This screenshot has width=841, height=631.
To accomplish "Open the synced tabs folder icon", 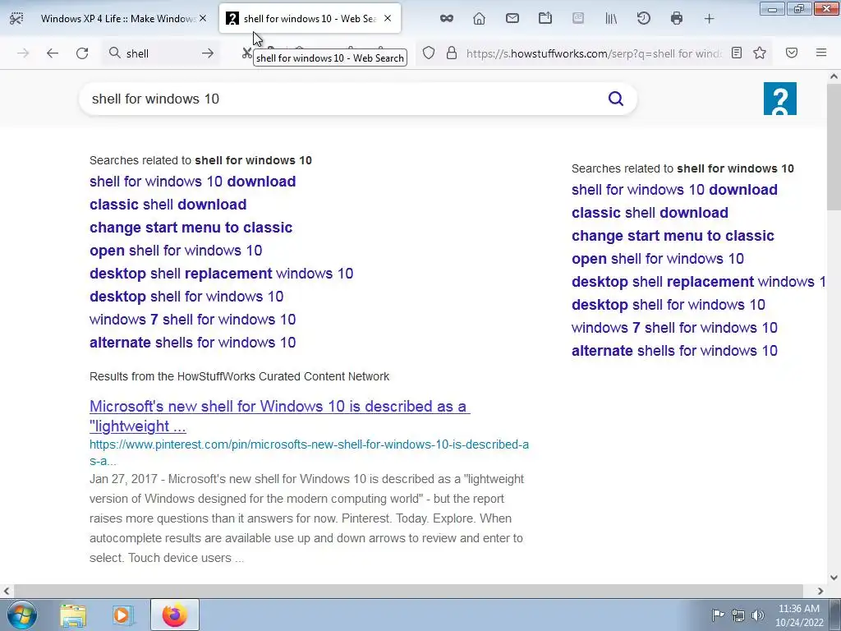I will [x=545, y=19].
